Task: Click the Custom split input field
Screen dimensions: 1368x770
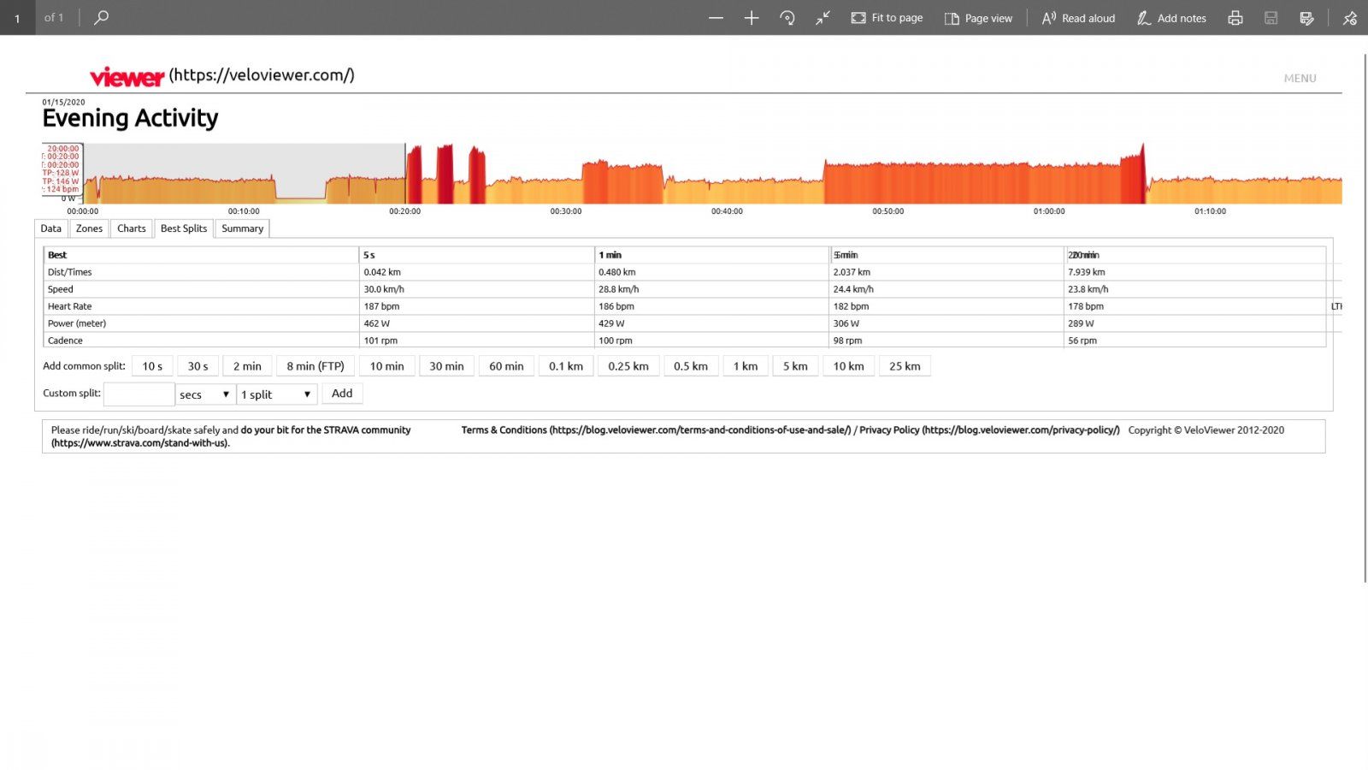Action: click(x=139, y=394)
